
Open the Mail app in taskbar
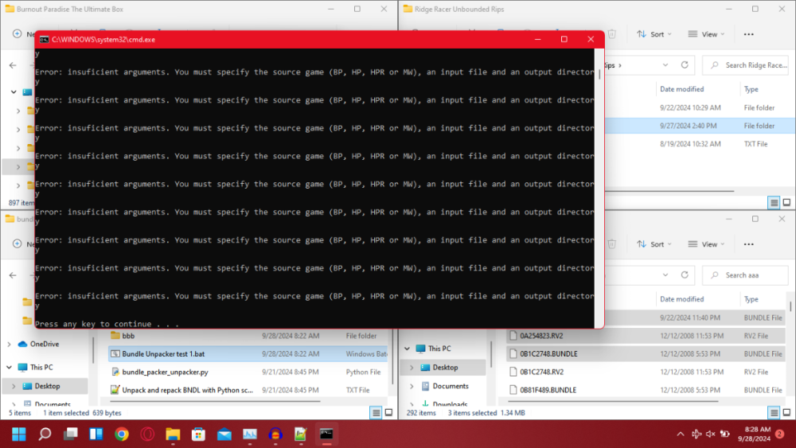pos(224,434)
